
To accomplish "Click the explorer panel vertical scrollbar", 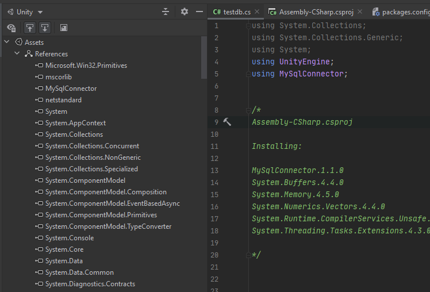I will (x=204, y=57).
